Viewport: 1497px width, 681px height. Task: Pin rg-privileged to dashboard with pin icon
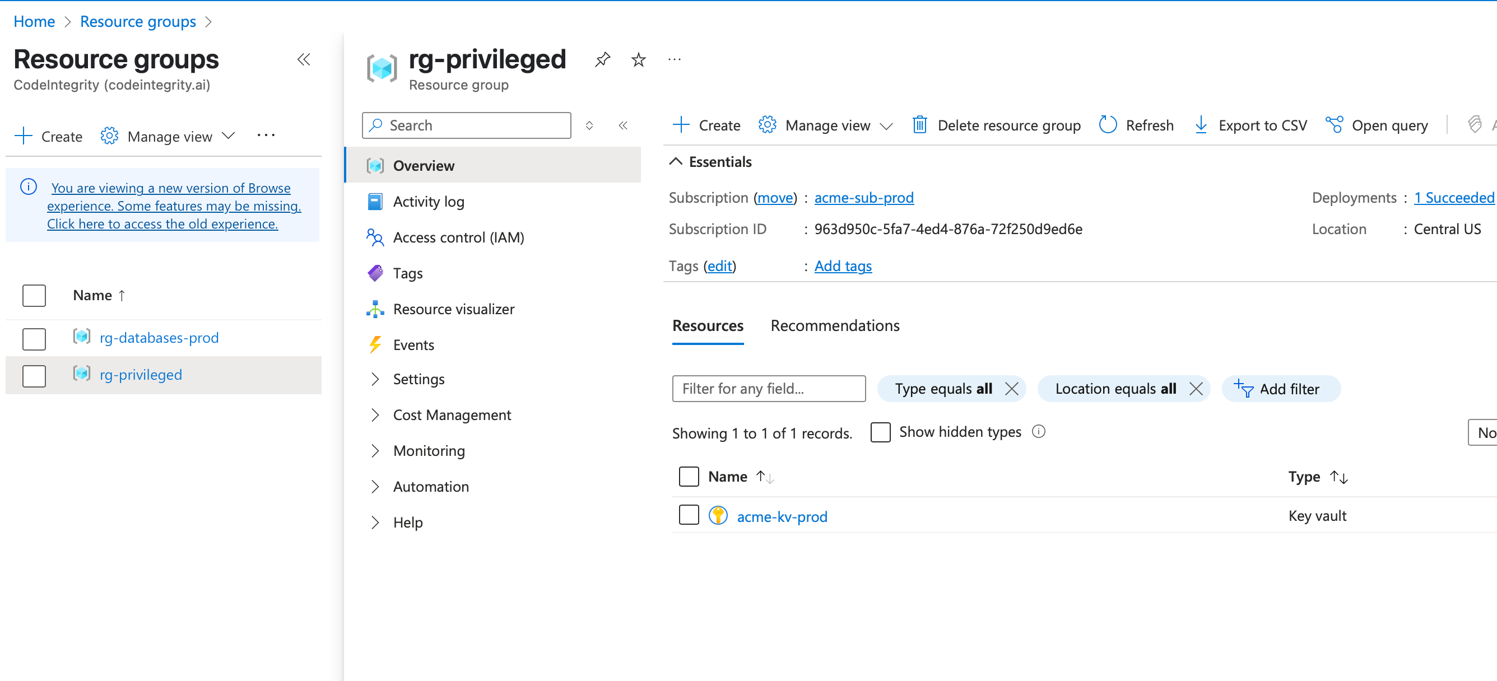pyautogui.click(x=603, y=59)
